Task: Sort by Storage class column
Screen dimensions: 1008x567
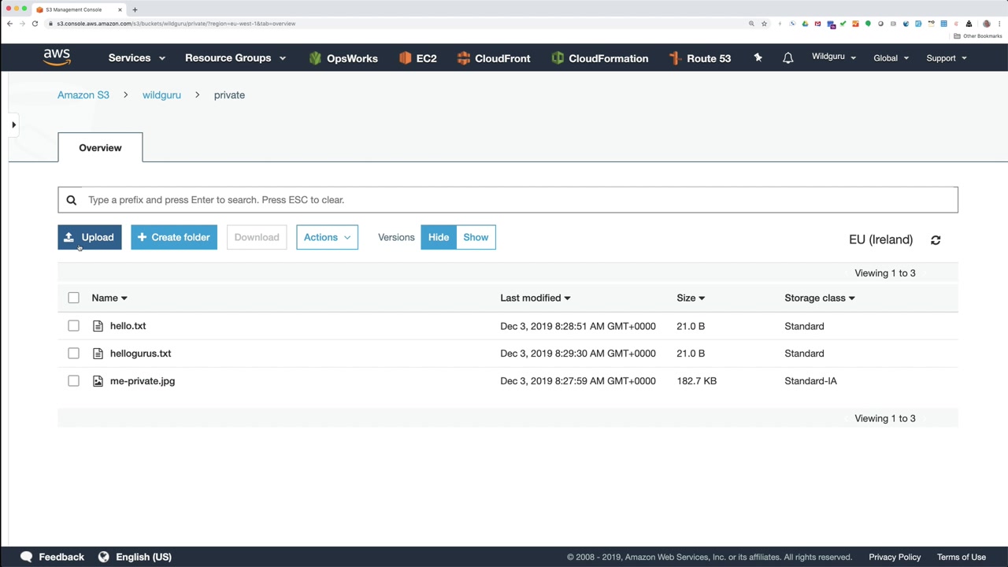Action: [x=820, y=298]
